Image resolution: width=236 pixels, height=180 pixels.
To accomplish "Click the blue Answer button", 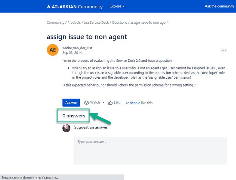I will (x=71, y=103).
